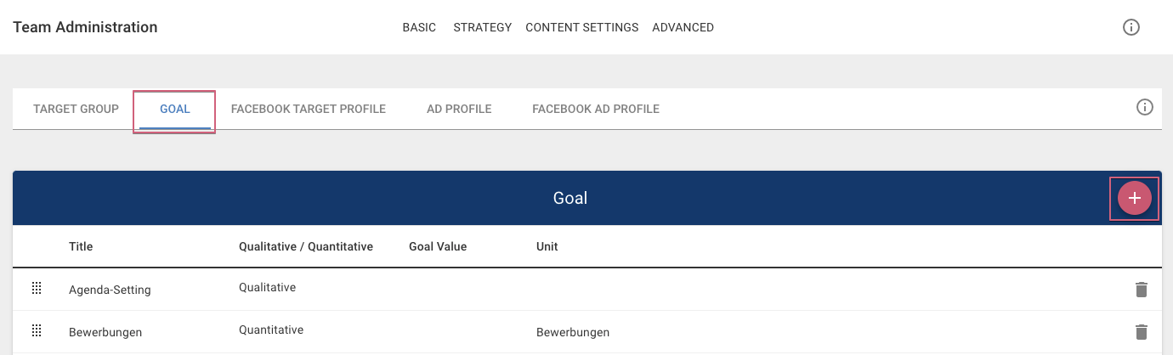Open info icon in top header bar

(x=1131, y=27)
